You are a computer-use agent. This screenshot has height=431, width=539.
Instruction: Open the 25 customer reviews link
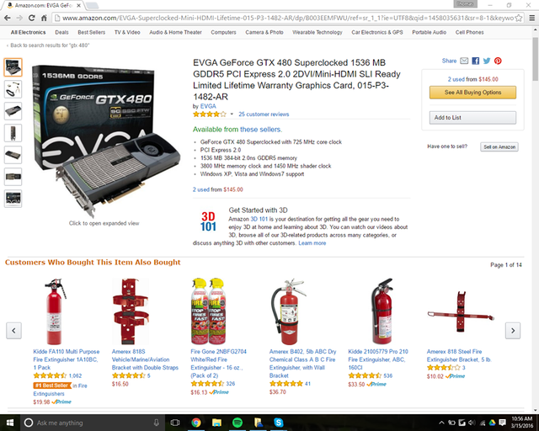click(264, 114)
